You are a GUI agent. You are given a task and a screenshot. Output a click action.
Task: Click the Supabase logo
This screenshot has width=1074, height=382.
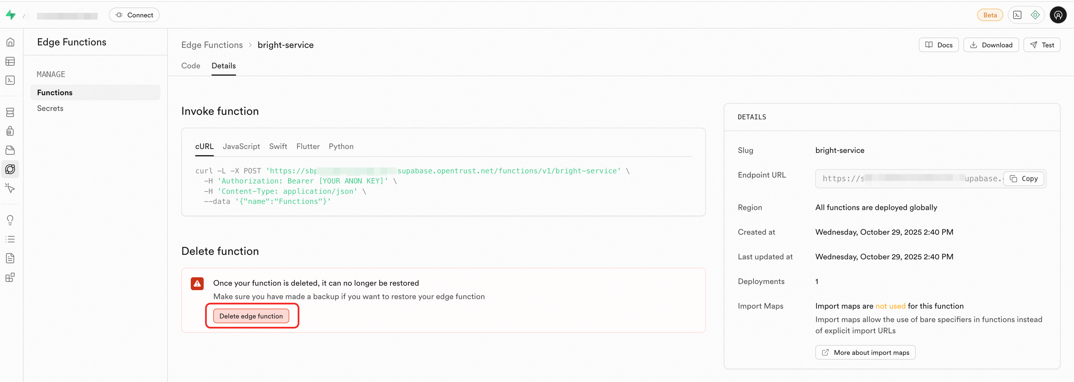tap(11, 15)
